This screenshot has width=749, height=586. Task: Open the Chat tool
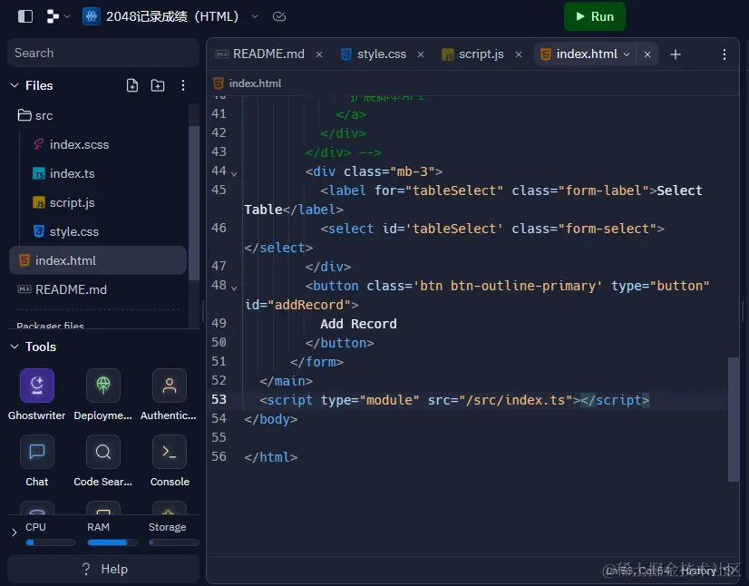point(37,461)
